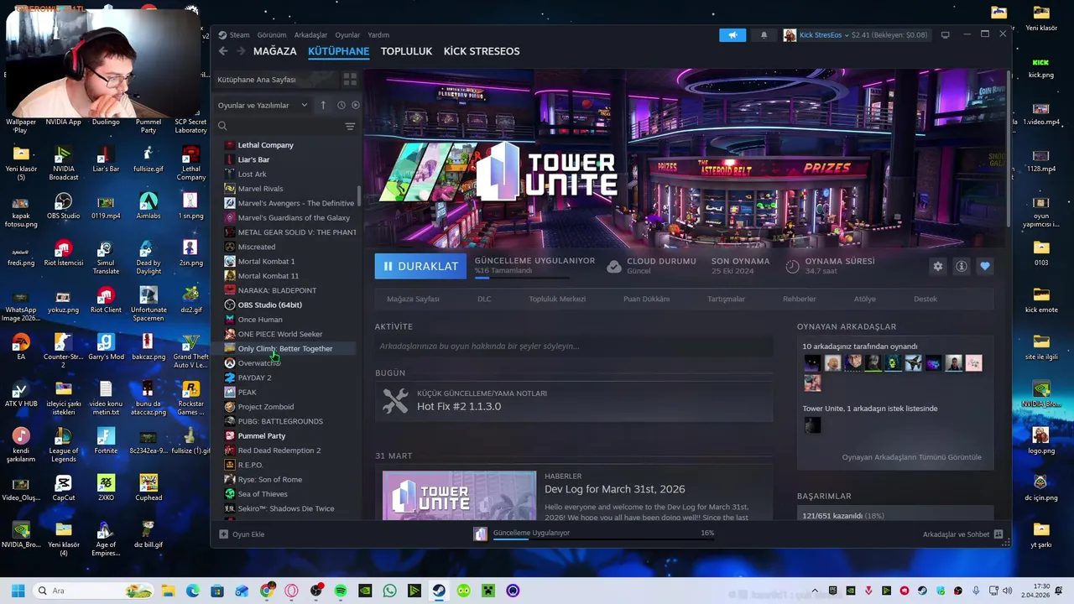Go forward with the Steam forward arrow
Image resolution: width=1074 pixels, height=604 pixels.
click(x=241, y=51)
